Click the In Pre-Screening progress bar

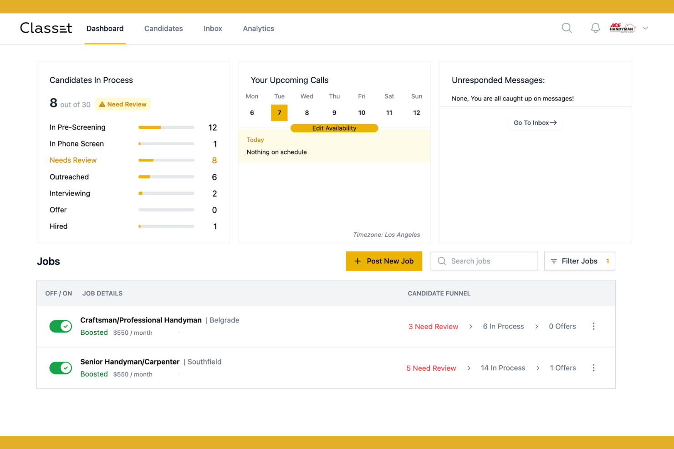pos(166,127)
